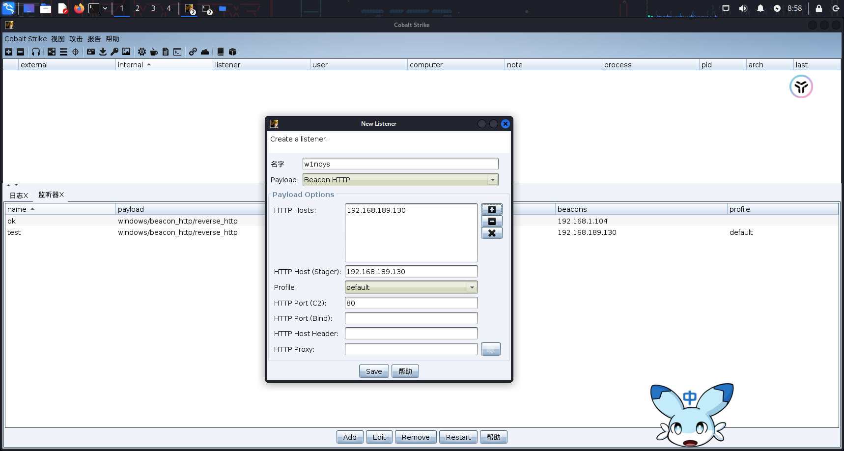The image size is (844, 451).
Task: Click the HTTP Port (C2) field
Action: 411,303
